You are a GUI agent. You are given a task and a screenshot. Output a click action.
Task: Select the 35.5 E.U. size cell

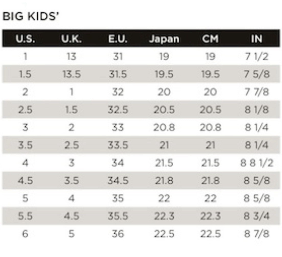(x=118, y=216)
